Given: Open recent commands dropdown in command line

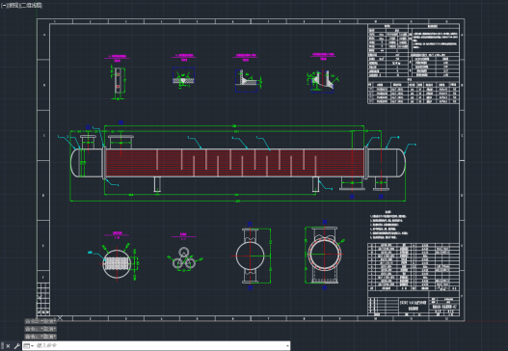Looking at the screenshot, I should [29, 346].
